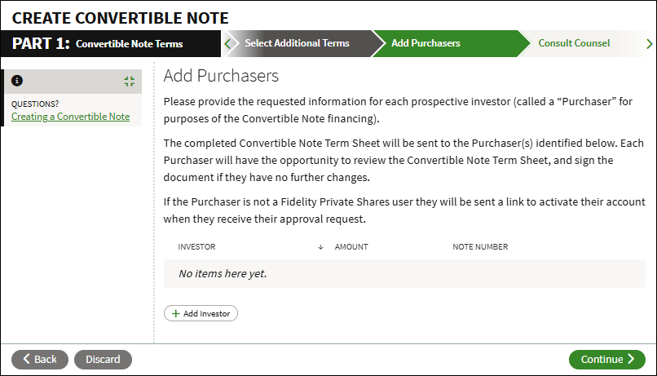Click the info circle icon in sidebar

click(x=17, y=81)
